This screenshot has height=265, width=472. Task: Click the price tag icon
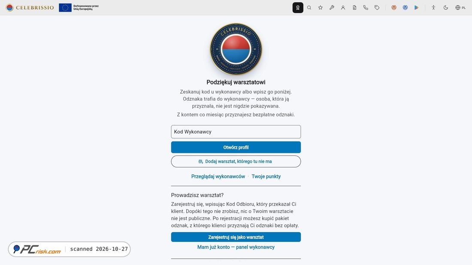(x=377, y=8)
